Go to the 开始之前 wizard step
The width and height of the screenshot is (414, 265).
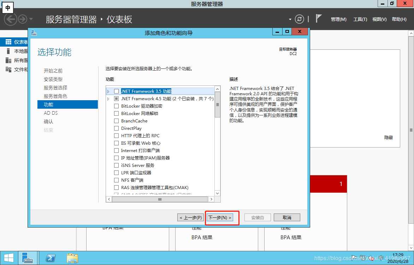(53, 71)
